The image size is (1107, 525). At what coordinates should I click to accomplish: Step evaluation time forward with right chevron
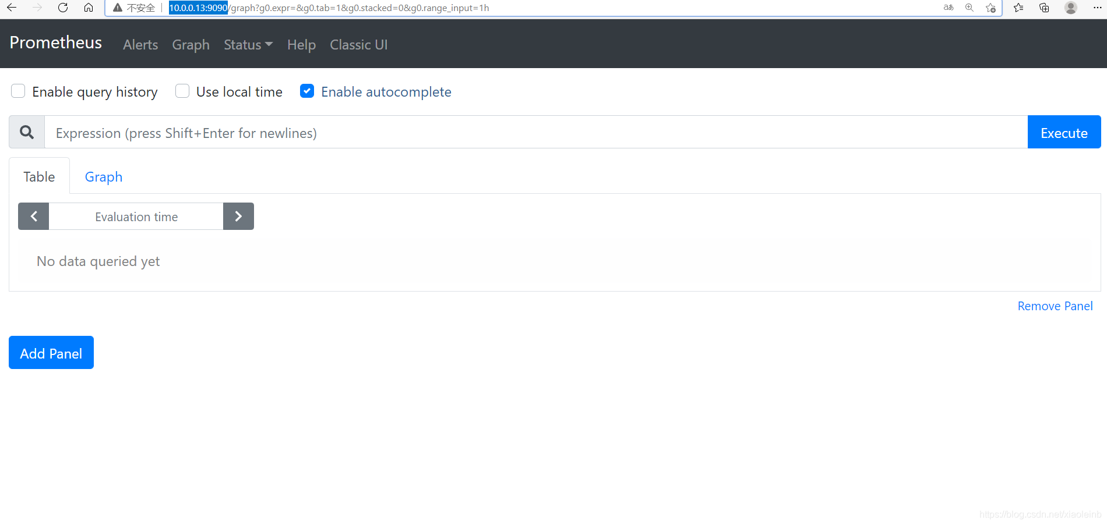coord(238,217)
